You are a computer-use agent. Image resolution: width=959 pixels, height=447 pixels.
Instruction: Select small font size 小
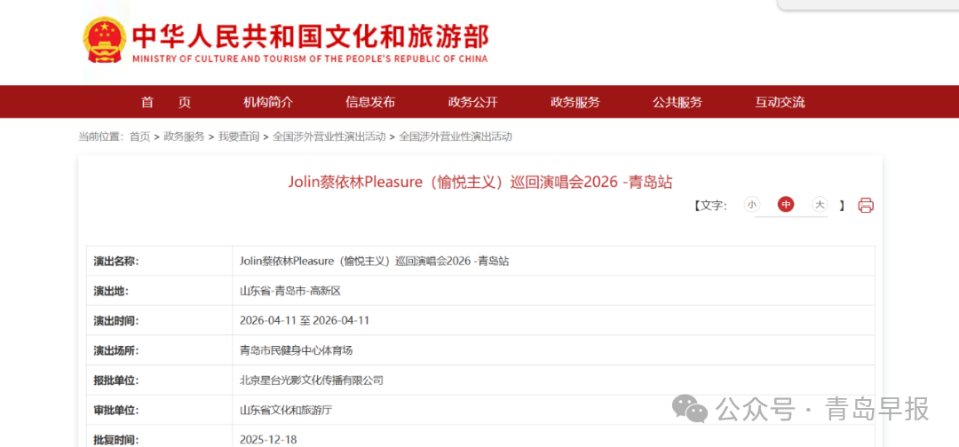point(752,205)
